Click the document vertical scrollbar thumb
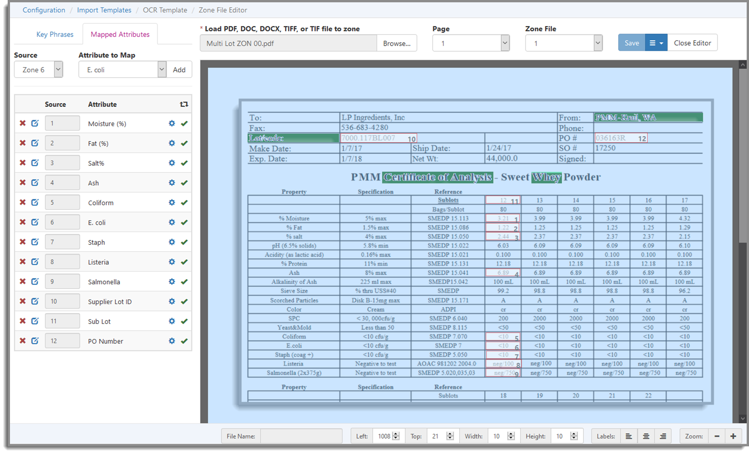This screenshot has height=454, width=749. click(743, 155)
